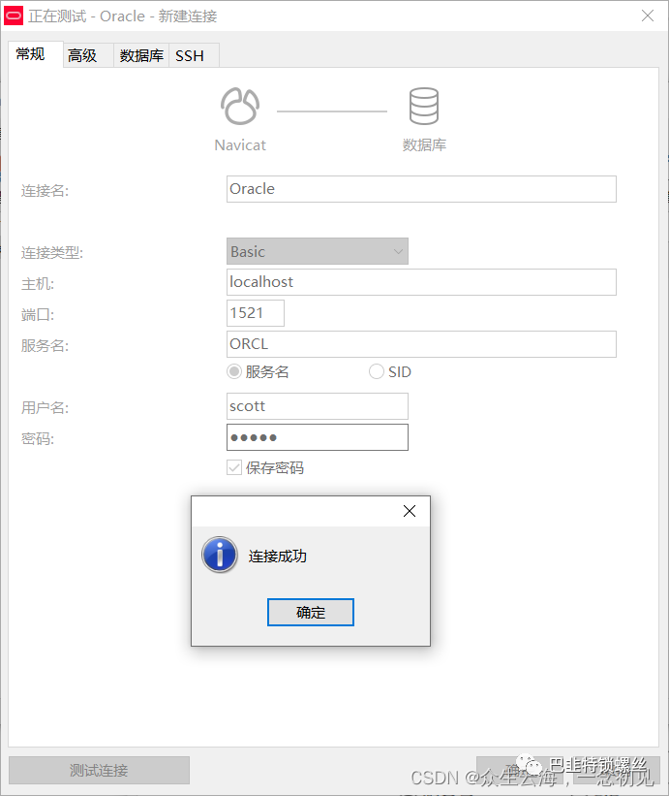Click the 测试连接 button
This screenshot has height=796, width=669.
coord(99,771)
